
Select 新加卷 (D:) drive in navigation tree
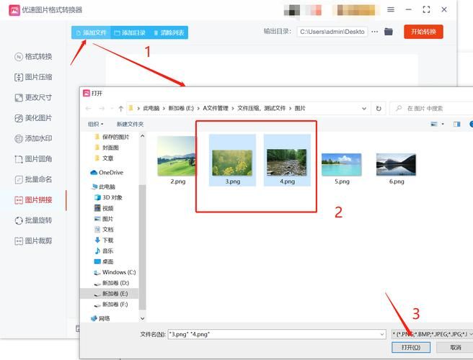[111, 283]
